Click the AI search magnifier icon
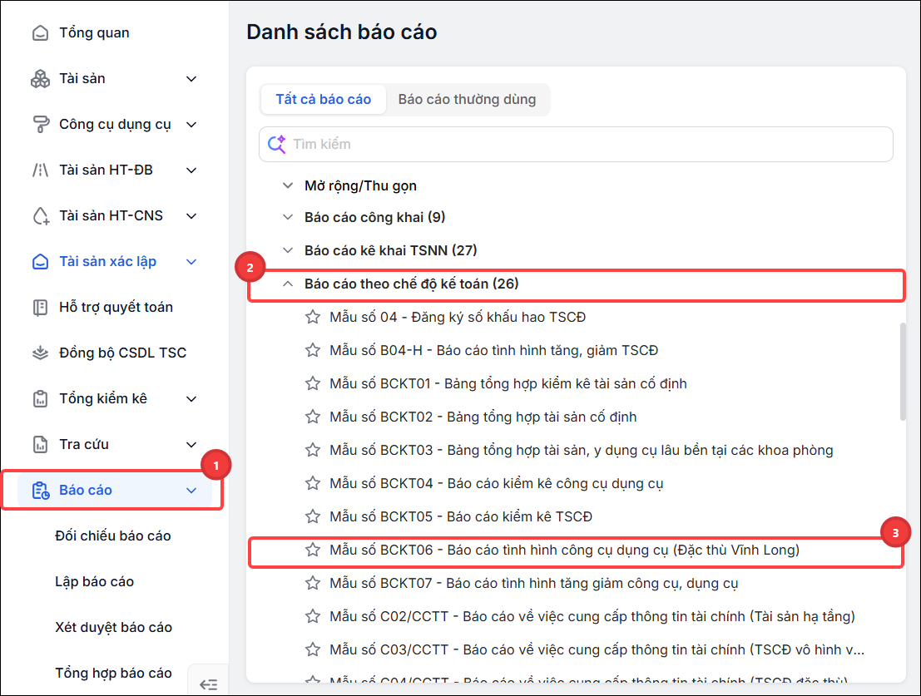The image size is (921, 696). coord(277,145)
